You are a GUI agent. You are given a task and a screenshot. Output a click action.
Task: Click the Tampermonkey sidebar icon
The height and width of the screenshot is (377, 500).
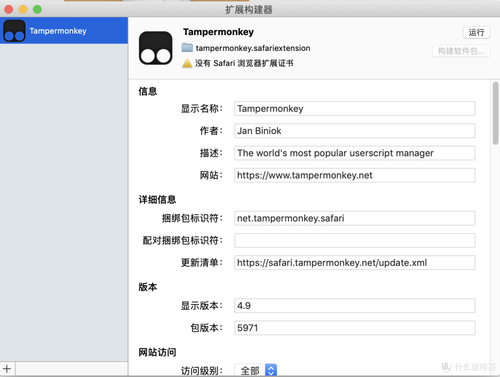point(14,31)
